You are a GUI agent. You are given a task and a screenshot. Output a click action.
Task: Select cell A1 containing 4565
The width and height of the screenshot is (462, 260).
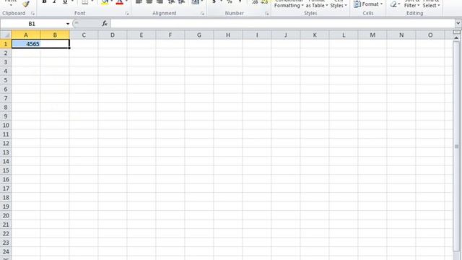click(x=26, y=44)
